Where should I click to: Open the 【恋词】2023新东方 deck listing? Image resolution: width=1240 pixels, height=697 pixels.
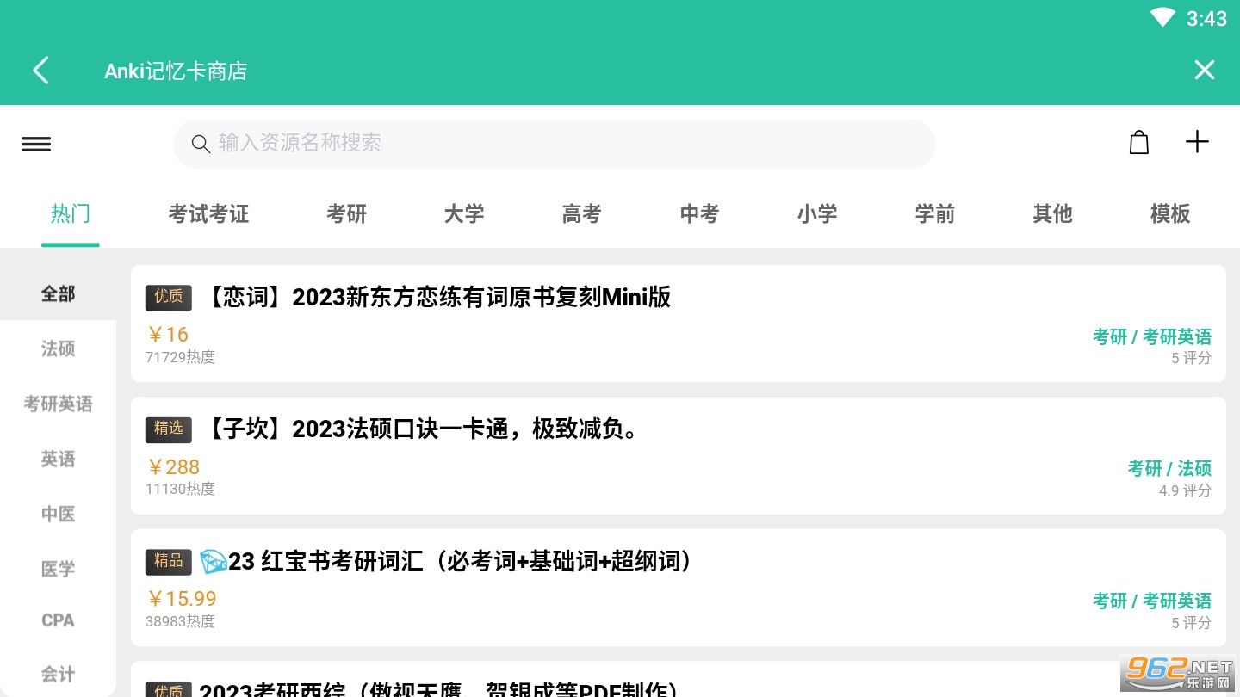(x=438, y=298)
